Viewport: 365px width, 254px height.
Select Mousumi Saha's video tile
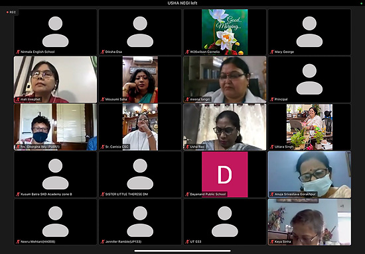140,79
